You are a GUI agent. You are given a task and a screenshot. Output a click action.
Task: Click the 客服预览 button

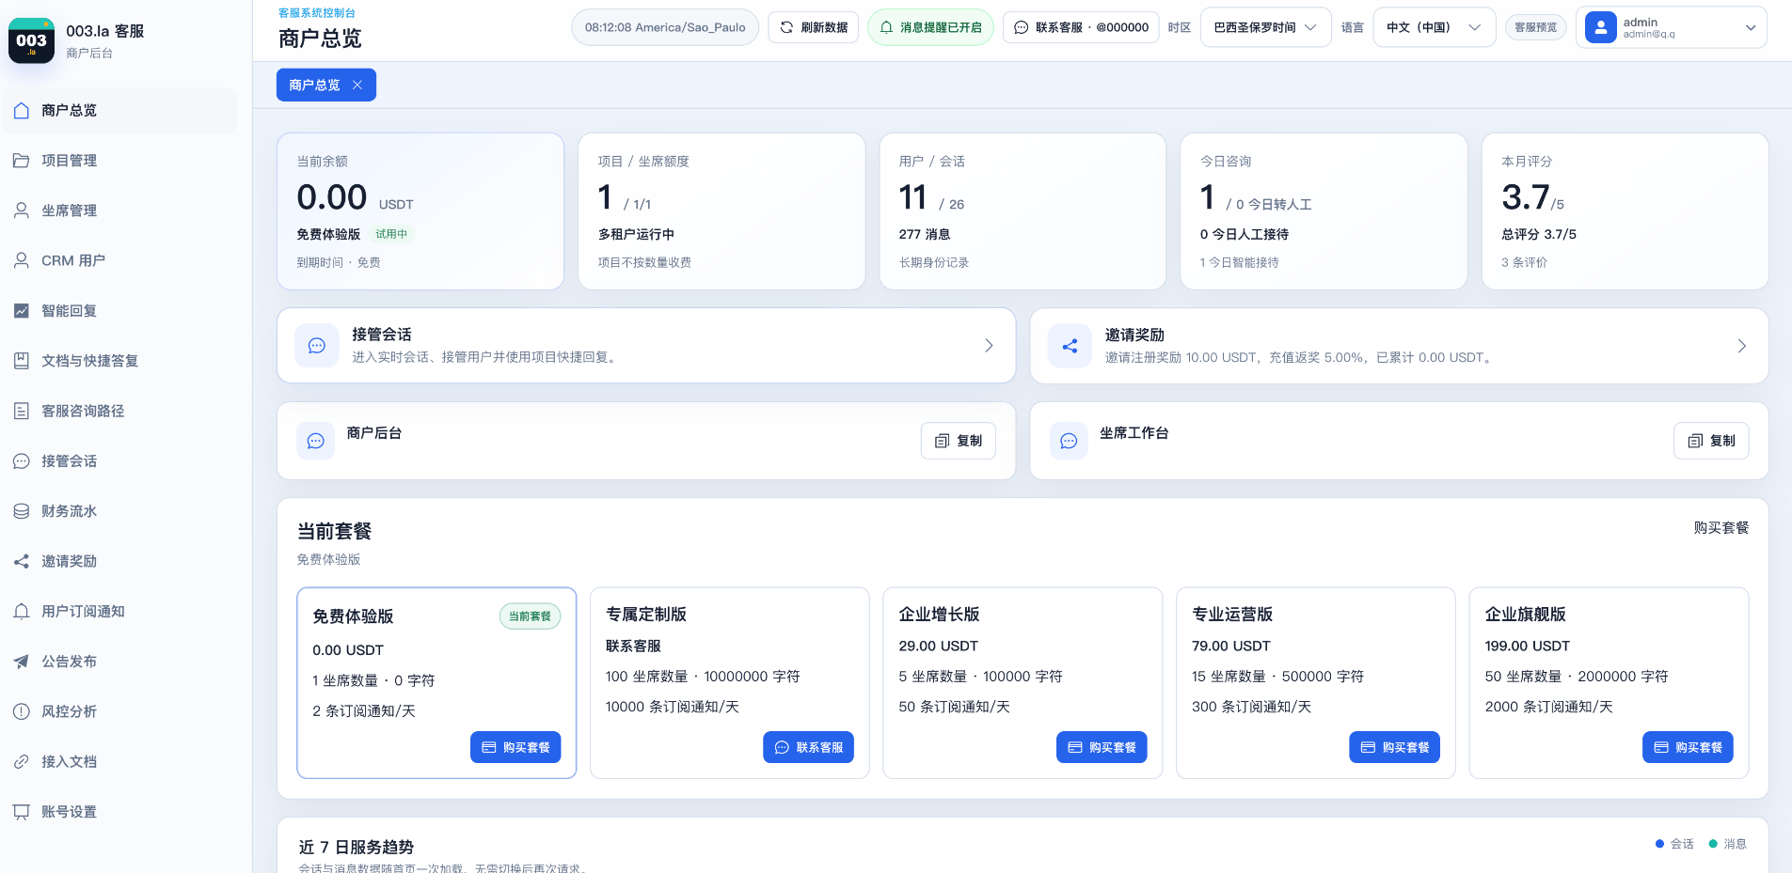1535,27
